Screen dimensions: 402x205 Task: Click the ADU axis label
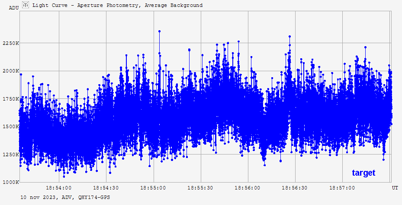point(14,8)
